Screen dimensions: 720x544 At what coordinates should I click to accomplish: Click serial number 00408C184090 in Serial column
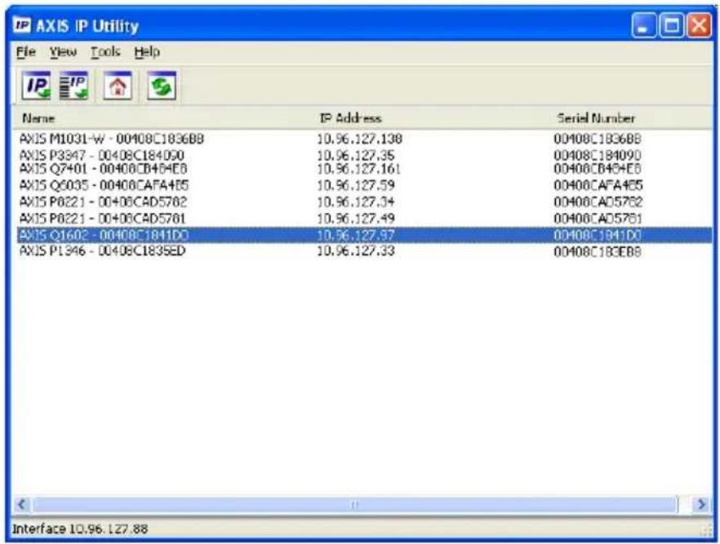coord(597,155)
